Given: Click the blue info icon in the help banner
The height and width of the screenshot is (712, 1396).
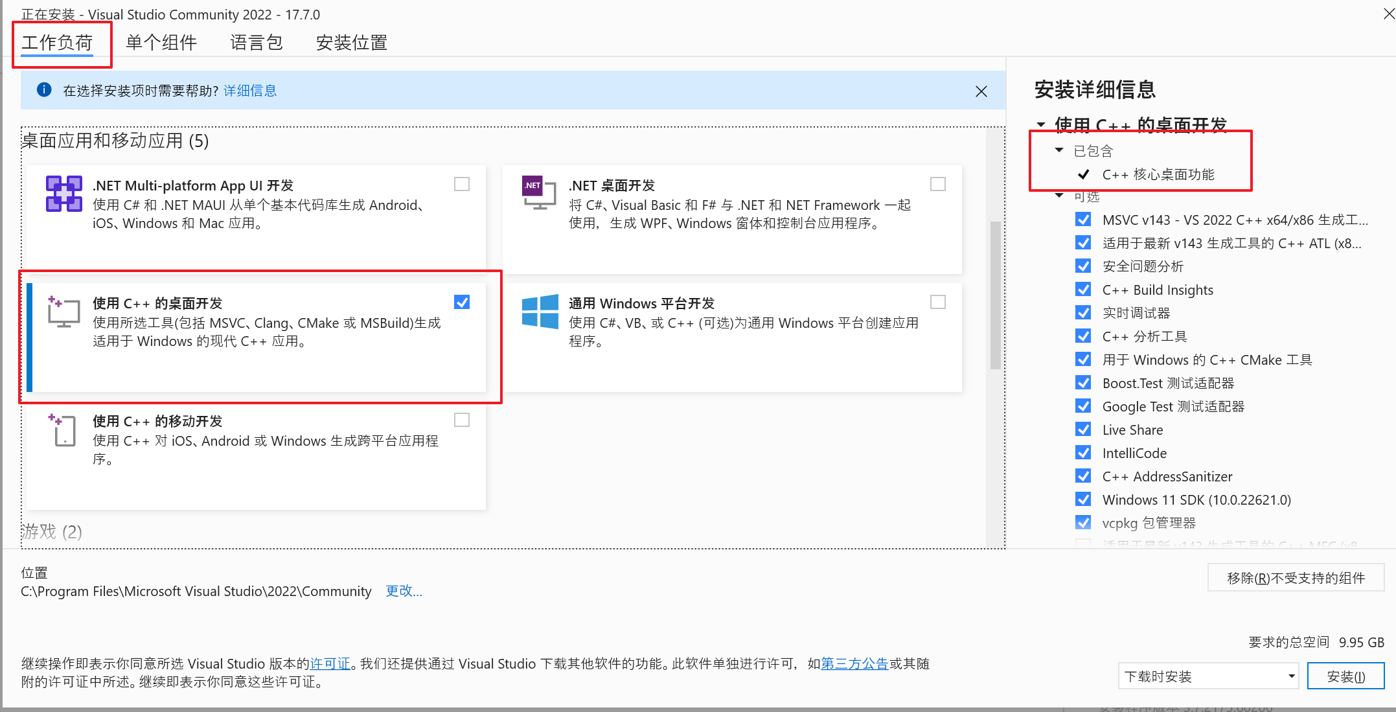Looking at the screenshot, I should (44, 89).
